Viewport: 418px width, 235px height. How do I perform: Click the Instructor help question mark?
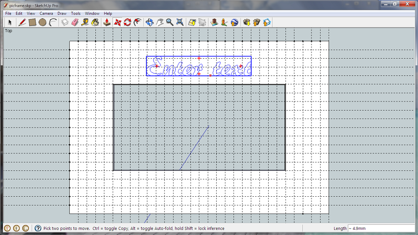click(x=38, y=228)
